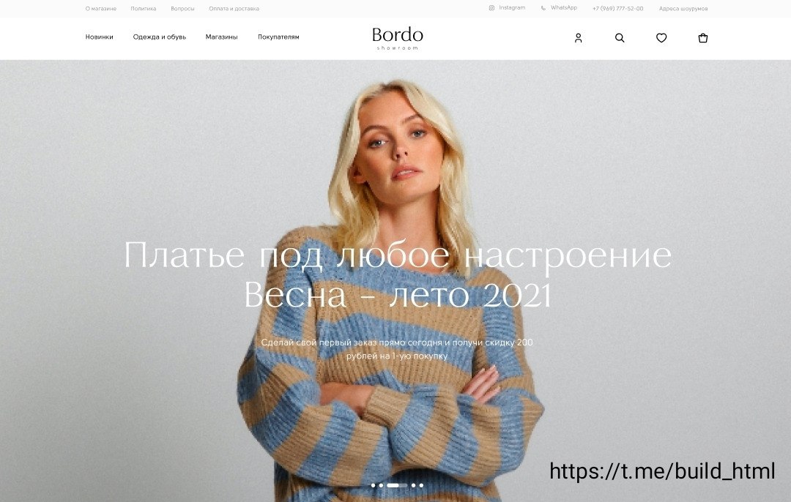Screen dimensions: 791x502
Task: Click the WhatsApp phone icon
Action: tap(543, 8)
